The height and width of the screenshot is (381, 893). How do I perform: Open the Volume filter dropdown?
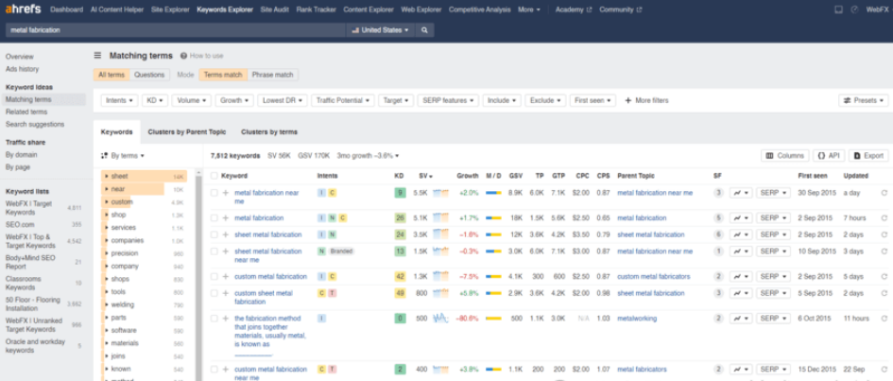(192, 100)
